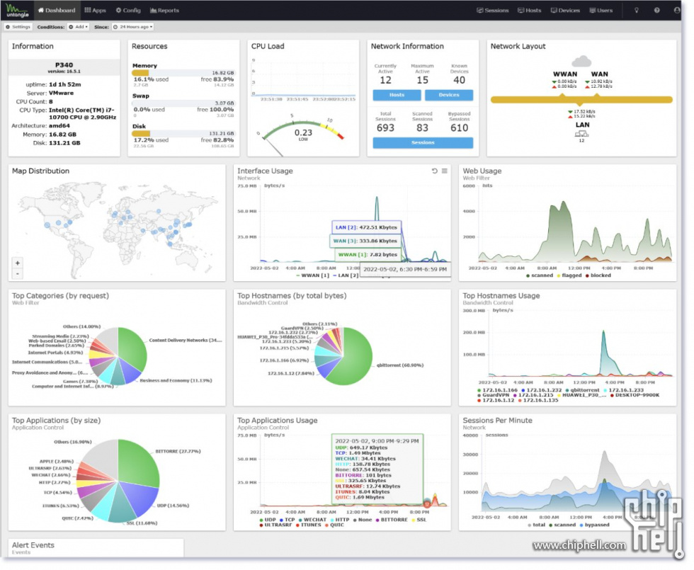This screenshot has width=694, height=570.
Task: Refresh the Interface Usage chart
Action: coord(435,171)
